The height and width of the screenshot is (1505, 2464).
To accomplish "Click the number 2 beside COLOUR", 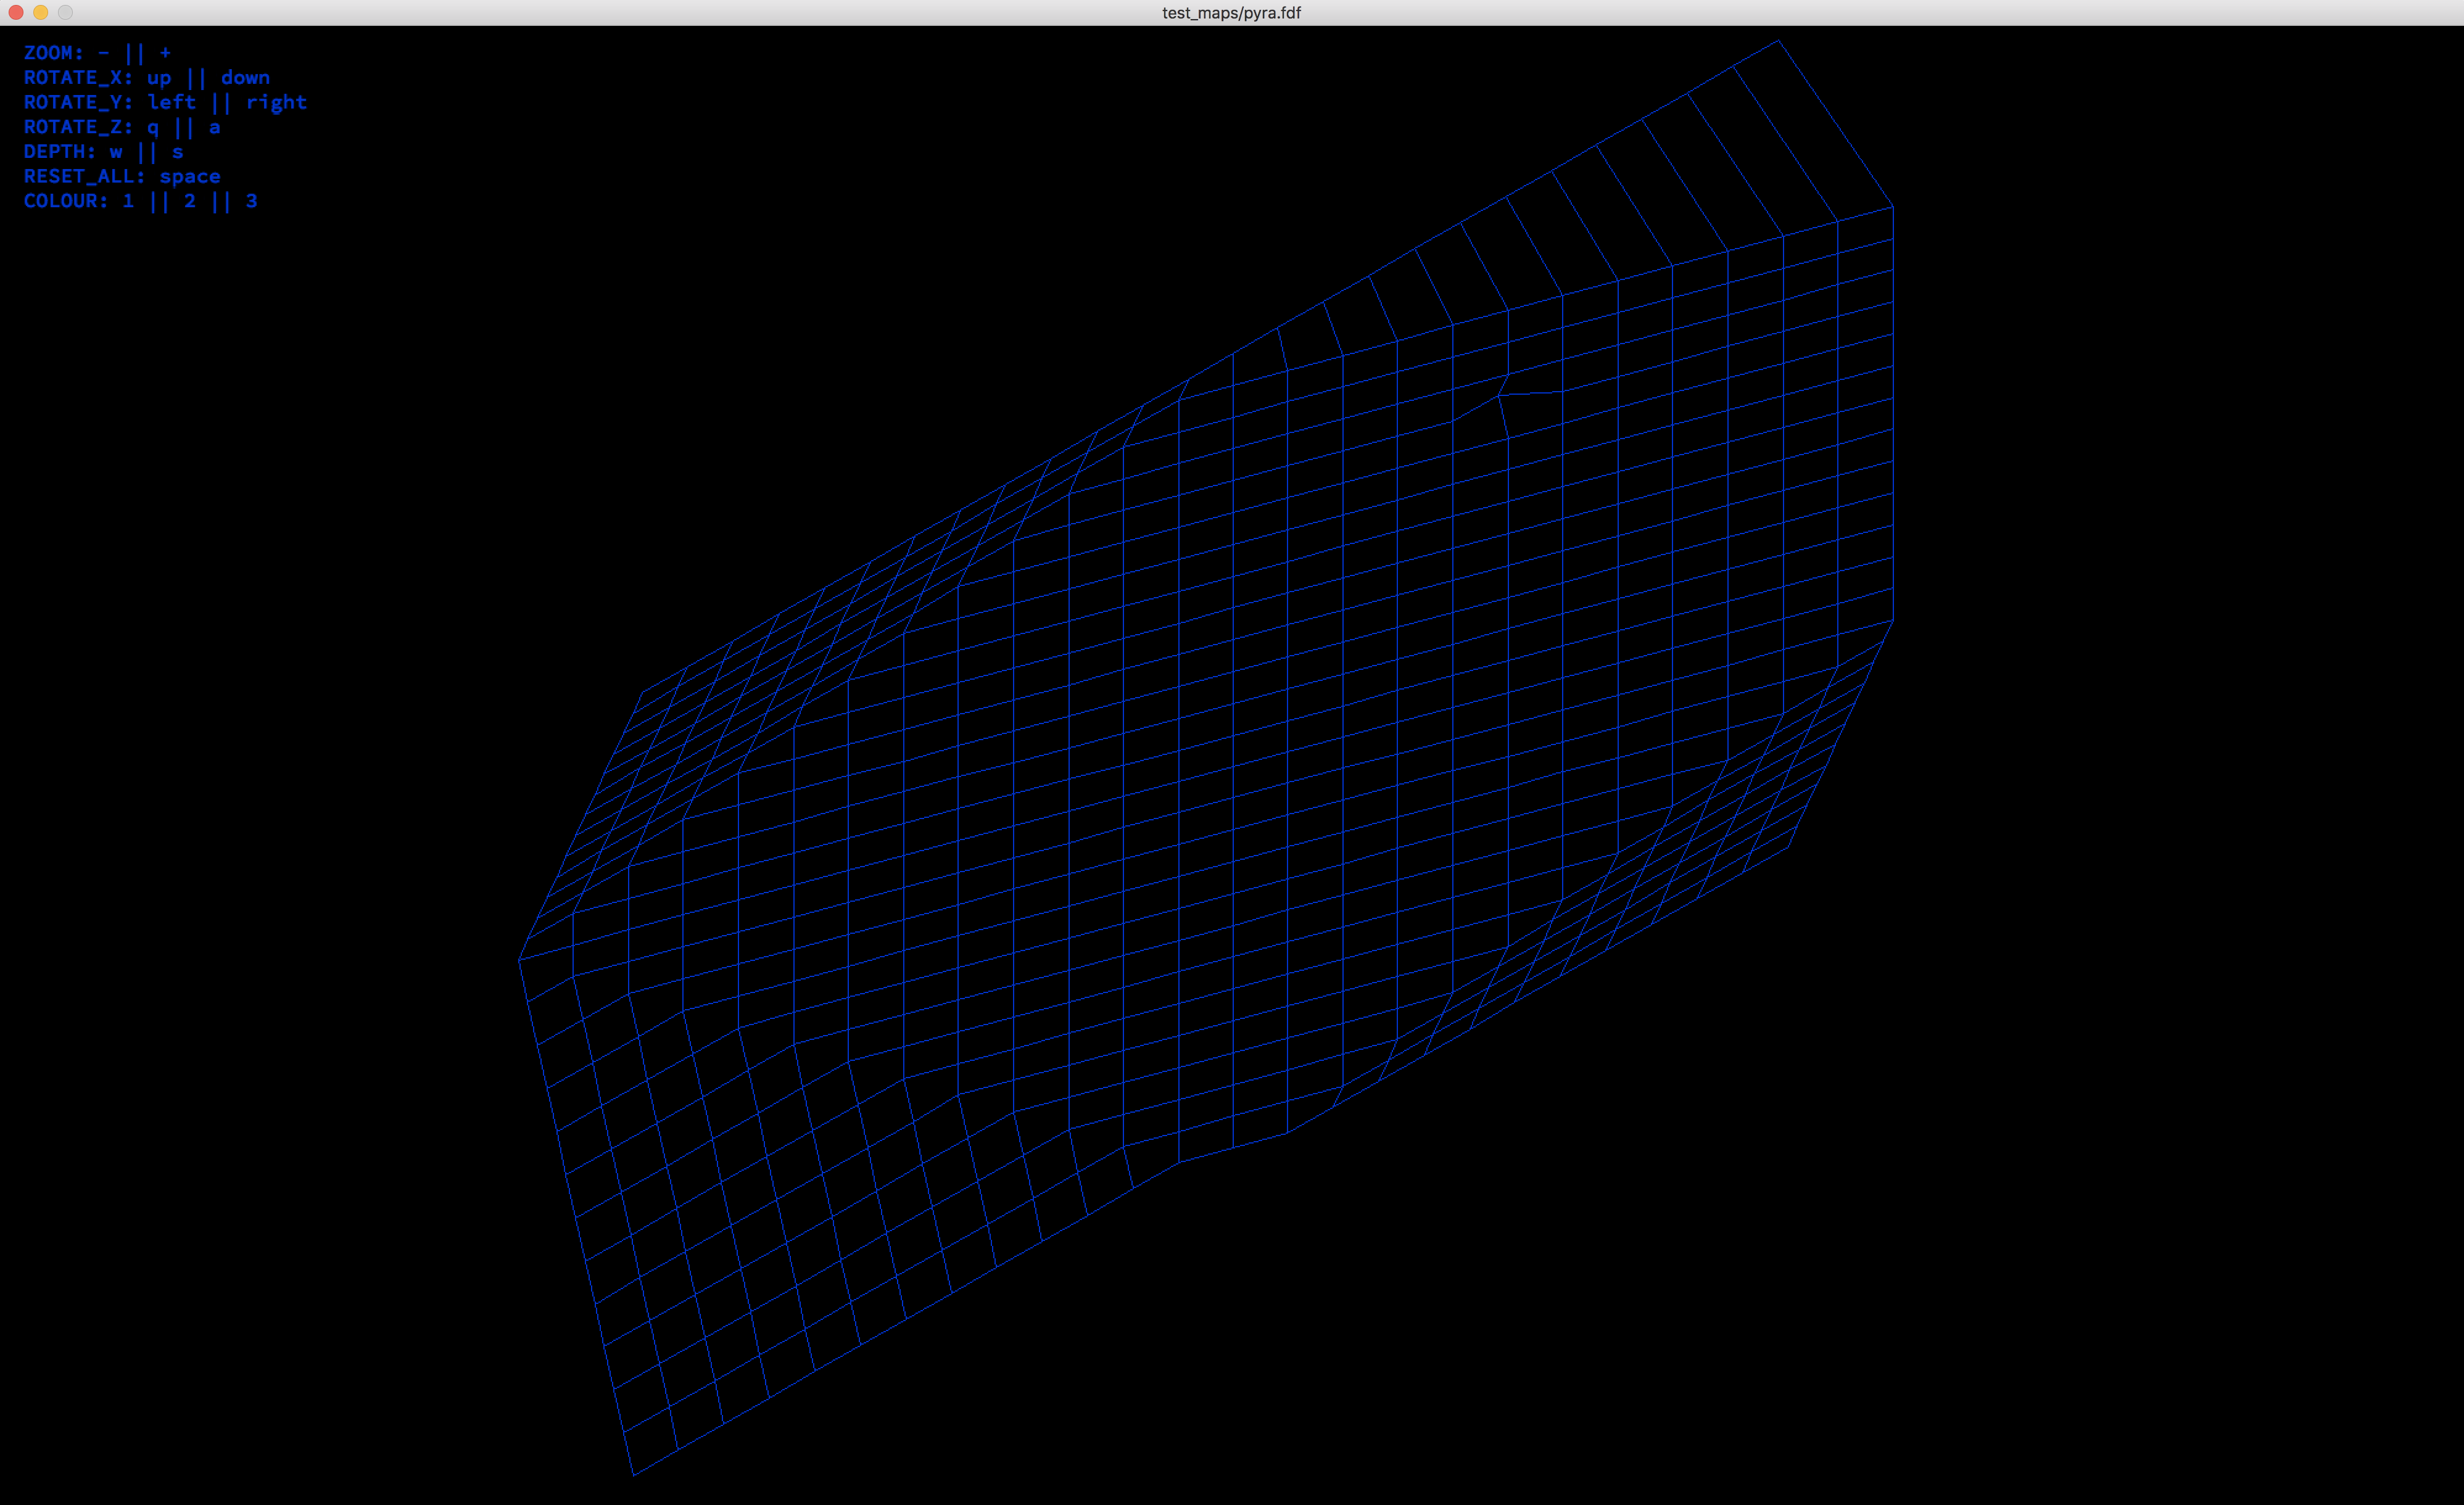I will [190, 201].
